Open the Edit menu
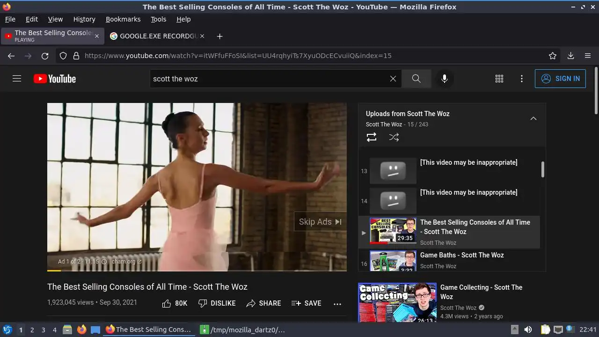599x337 pixels. (32, 19)
